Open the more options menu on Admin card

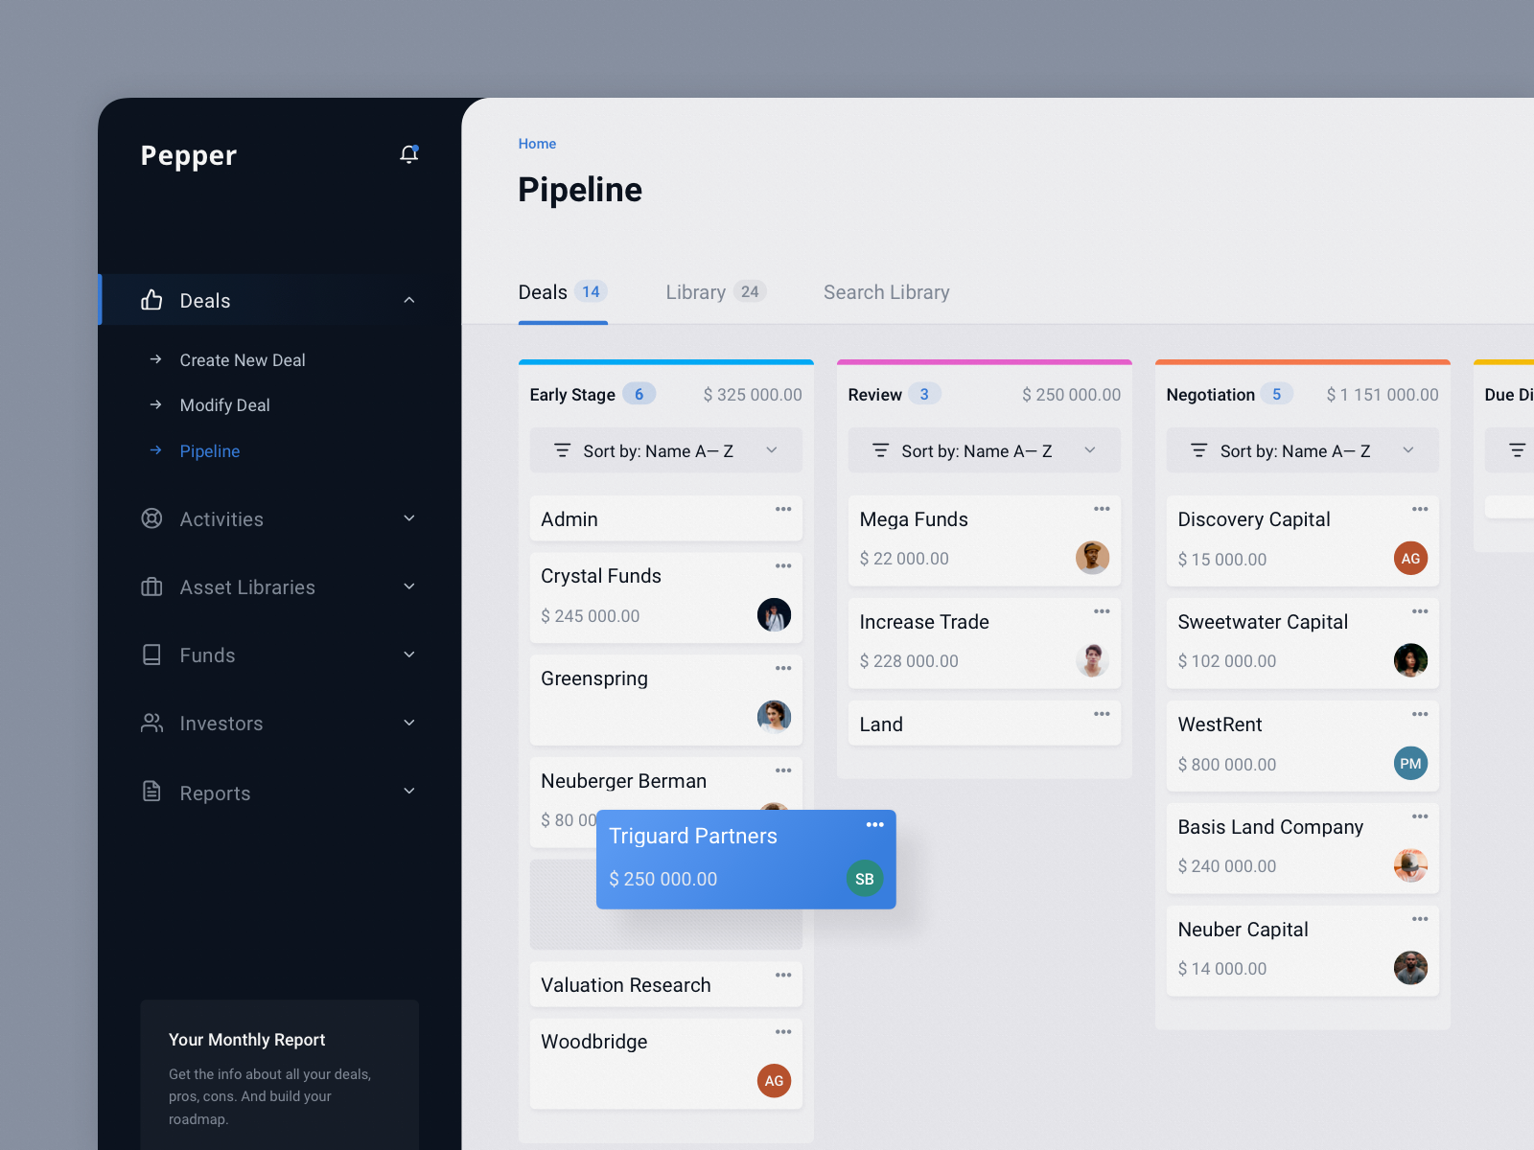[783, 509]
